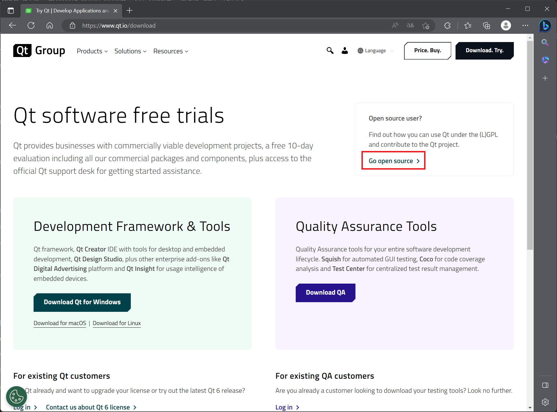Image resolution: width=557 pixels, height=412 pixels.
Task: Click the cookie settings icon
Action: point(16,396)
